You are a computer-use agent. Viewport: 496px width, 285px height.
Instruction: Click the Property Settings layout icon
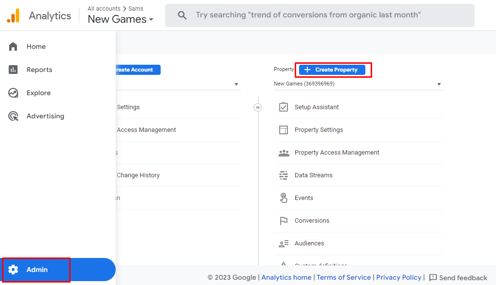tap(284, 130)
